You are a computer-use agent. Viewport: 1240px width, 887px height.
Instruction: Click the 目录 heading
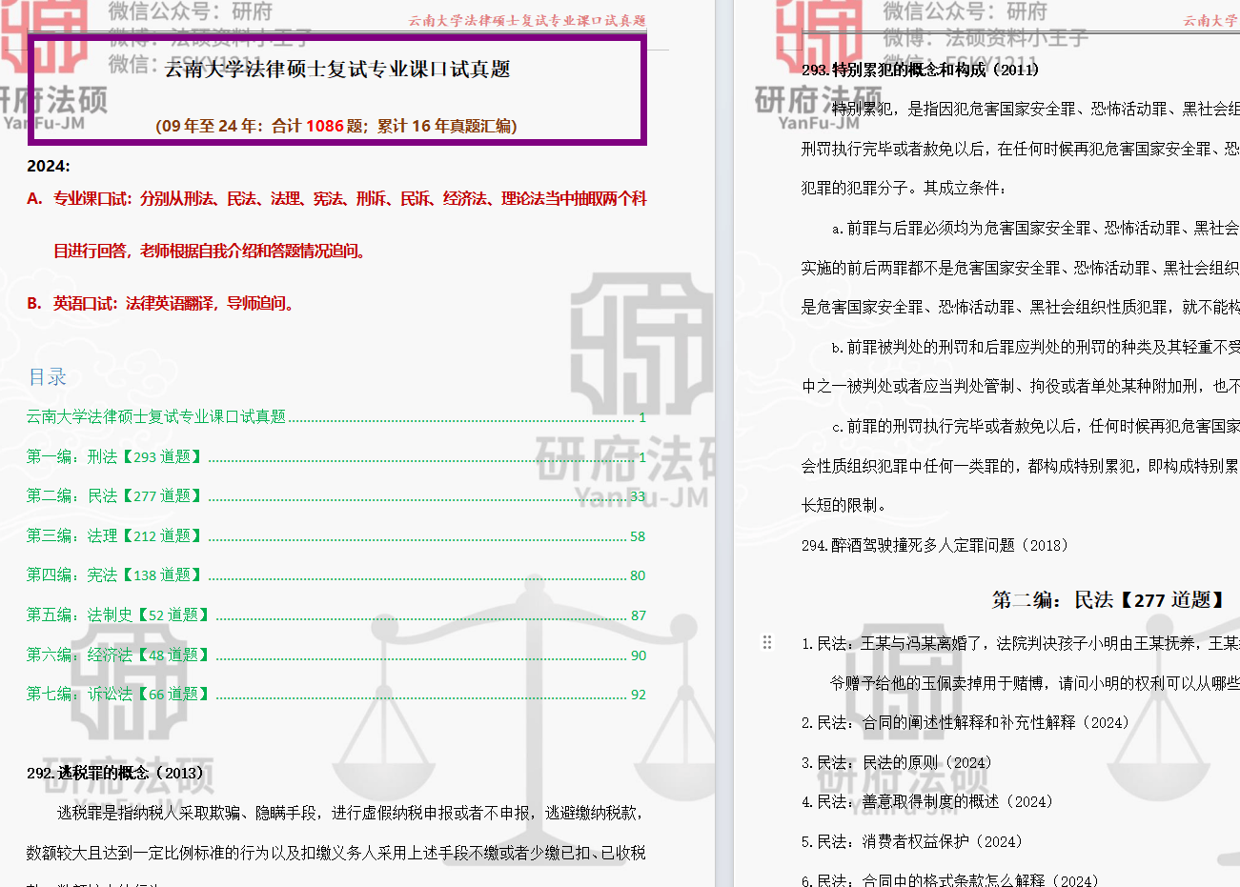(48, 377)
